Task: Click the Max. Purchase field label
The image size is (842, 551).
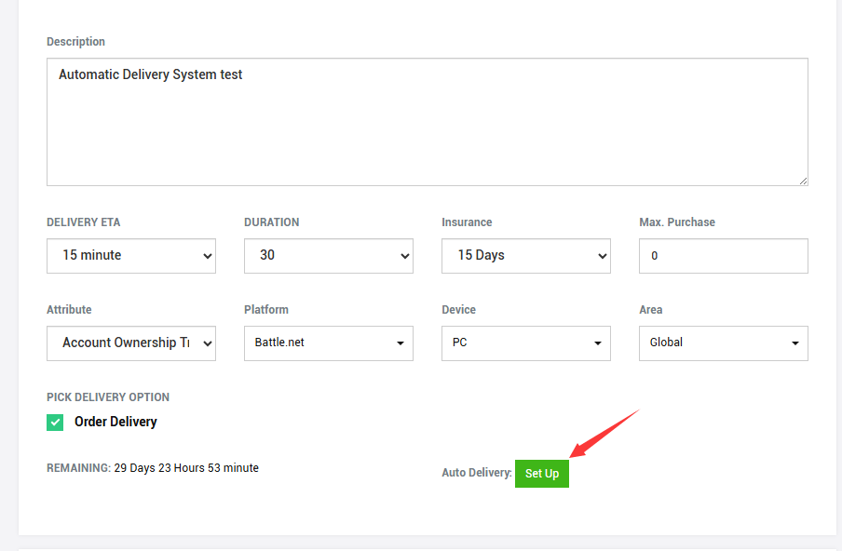Action: pyautogui.click(x=676, y=222)
